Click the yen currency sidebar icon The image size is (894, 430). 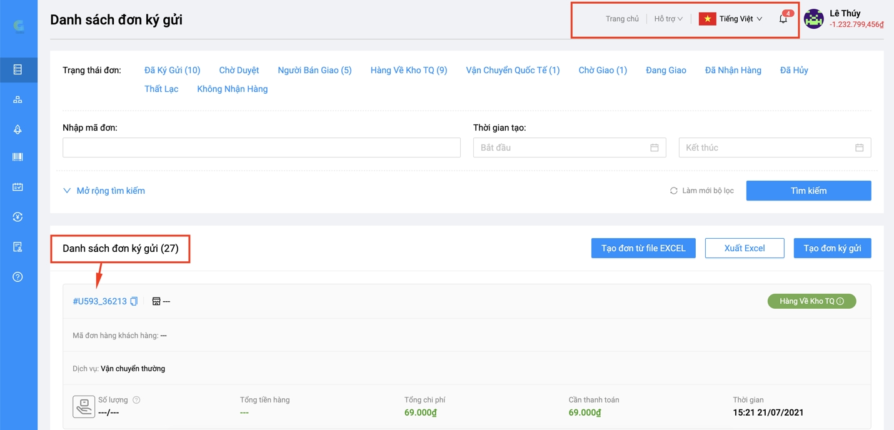coord(18,217)
